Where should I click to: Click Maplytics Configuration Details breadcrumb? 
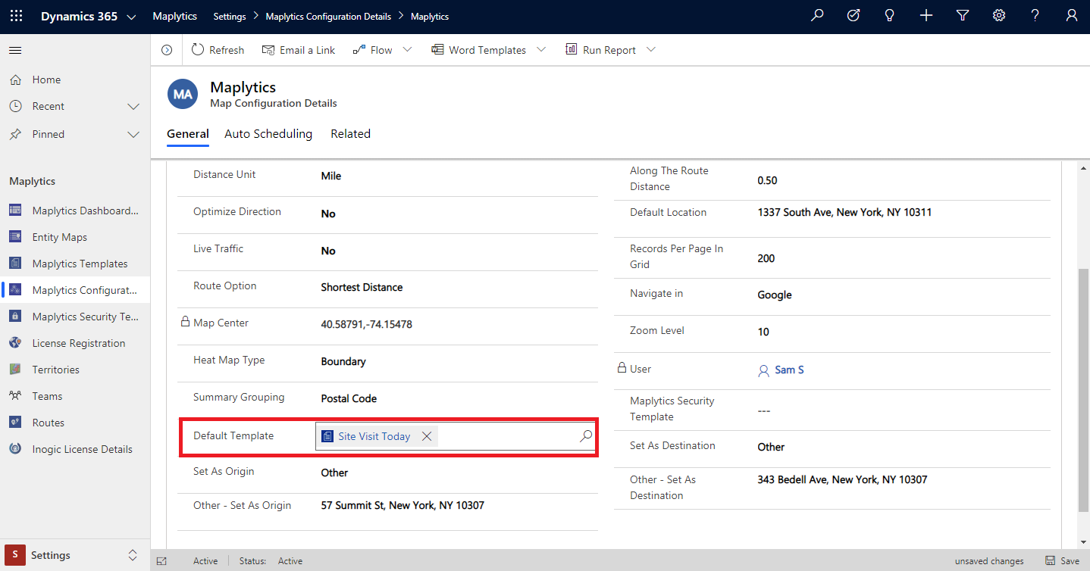(328, 17)
